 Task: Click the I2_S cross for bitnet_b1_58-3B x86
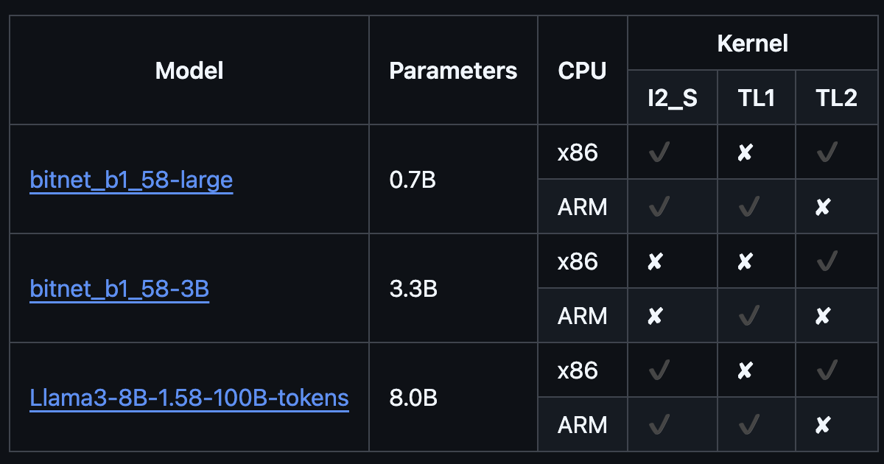click(654, 262)
